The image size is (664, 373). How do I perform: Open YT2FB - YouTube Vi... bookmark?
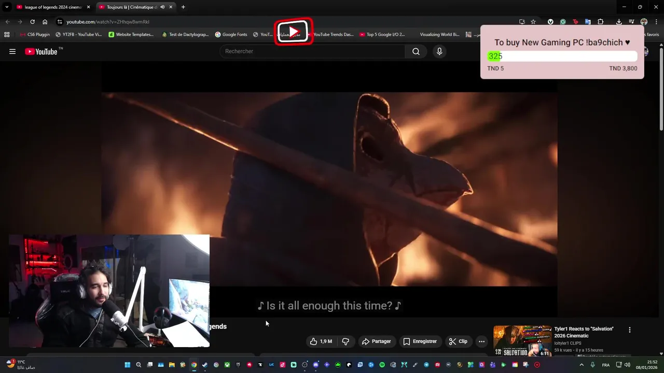[x=79, y=35]
